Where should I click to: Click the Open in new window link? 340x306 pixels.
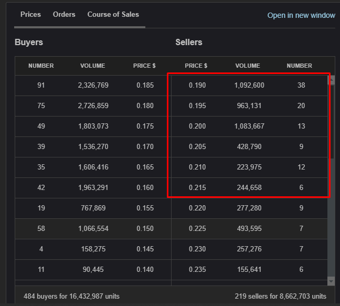click(301, 15)
